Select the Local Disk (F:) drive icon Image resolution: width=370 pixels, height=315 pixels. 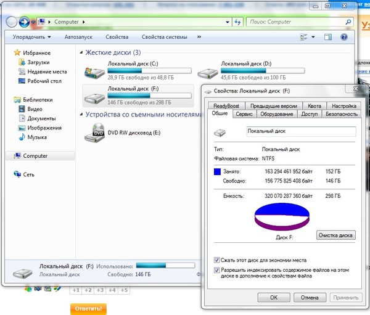coord(94,98)
